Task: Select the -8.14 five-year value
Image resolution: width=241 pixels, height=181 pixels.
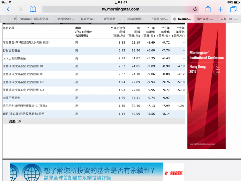Action: pyautogui.click(x=166, y=114)
